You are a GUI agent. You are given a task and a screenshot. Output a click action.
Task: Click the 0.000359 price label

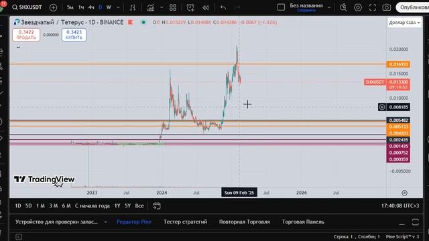[398, 159]
